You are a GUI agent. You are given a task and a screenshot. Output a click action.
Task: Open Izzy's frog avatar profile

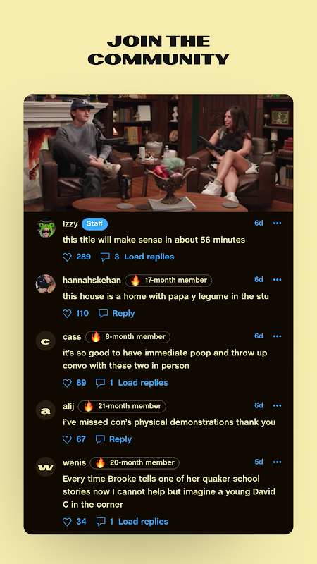click(46, 228)
